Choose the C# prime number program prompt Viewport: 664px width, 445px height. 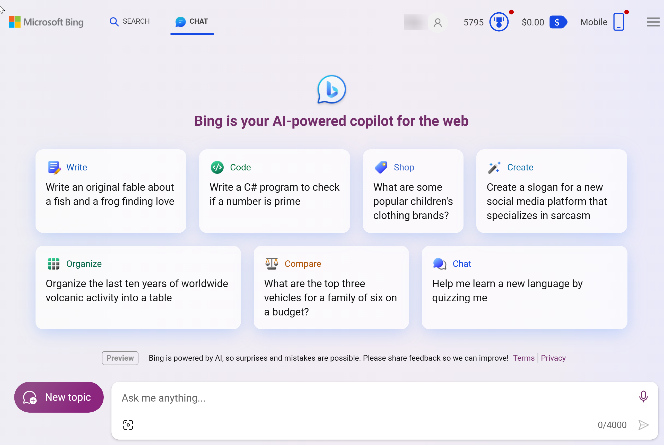274,194
